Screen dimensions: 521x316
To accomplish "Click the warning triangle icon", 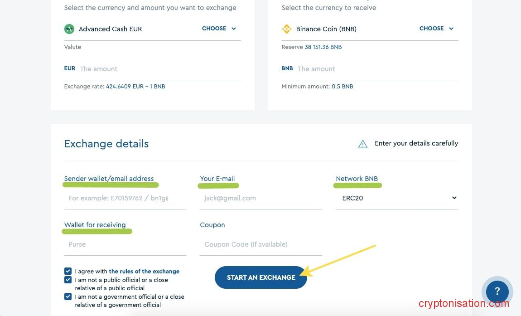I will coord(362,144).
